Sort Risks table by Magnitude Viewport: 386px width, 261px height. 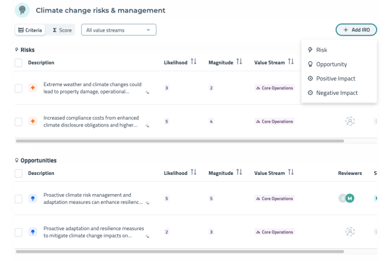click(239, 62)
